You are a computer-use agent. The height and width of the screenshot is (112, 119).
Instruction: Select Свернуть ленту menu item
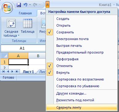click(x=81, y=107)
